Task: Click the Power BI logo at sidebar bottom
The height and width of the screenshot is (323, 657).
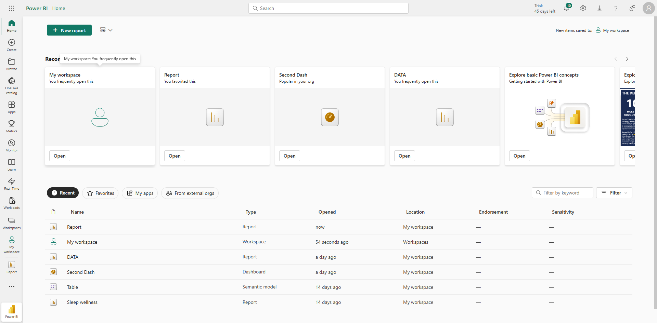Action: coord(12,312)
